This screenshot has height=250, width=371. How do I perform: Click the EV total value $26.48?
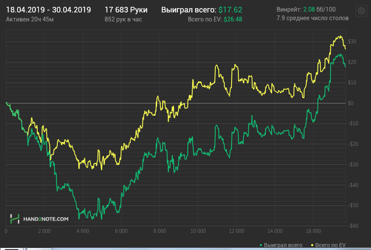(x=233, y=20)
